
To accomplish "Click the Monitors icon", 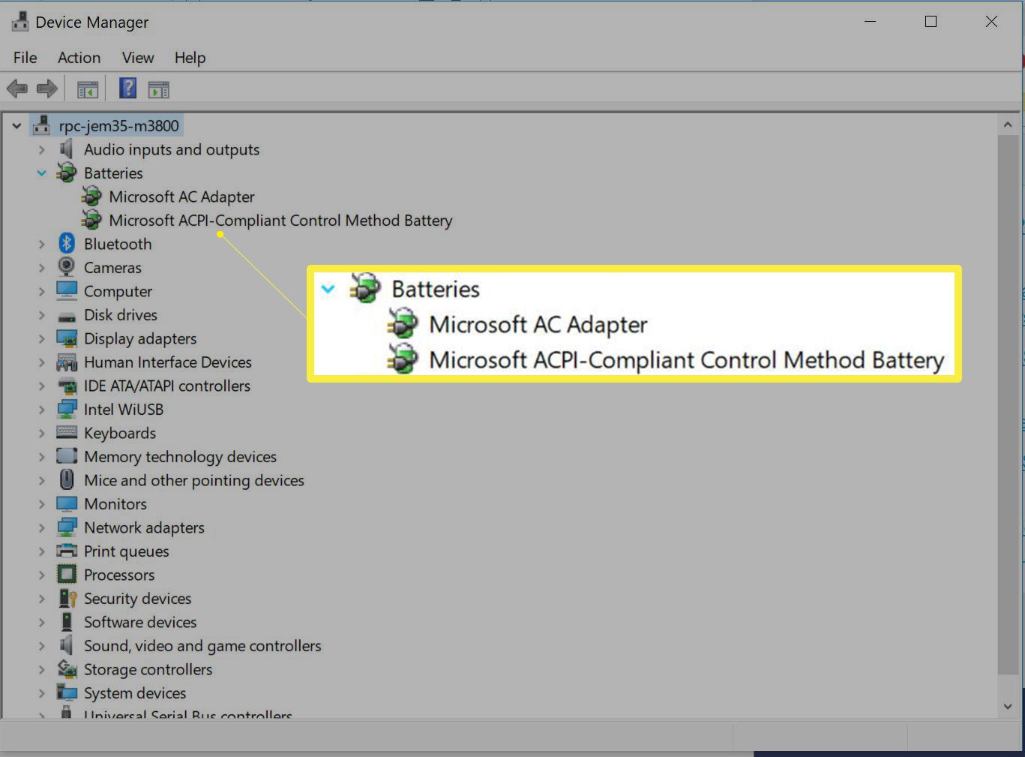I will click(x=67, y=503).
